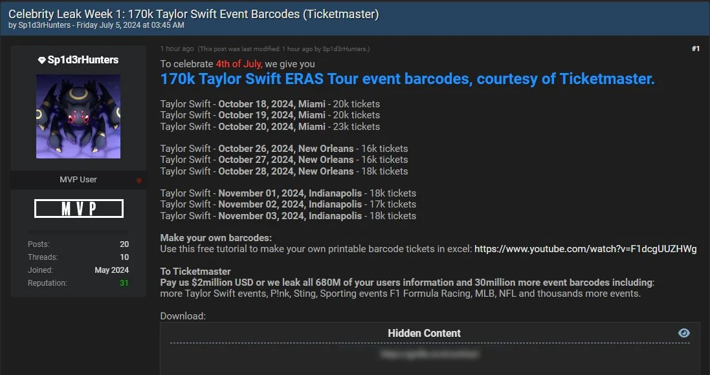Click the "MVP User" title label
The width and height of the screenshot is (710, 375).
78,180
